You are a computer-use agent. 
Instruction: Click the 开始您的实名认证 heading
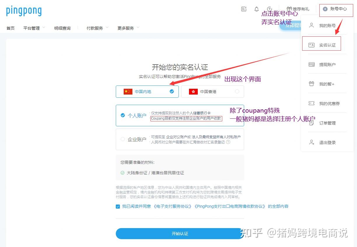coord(180,67)
